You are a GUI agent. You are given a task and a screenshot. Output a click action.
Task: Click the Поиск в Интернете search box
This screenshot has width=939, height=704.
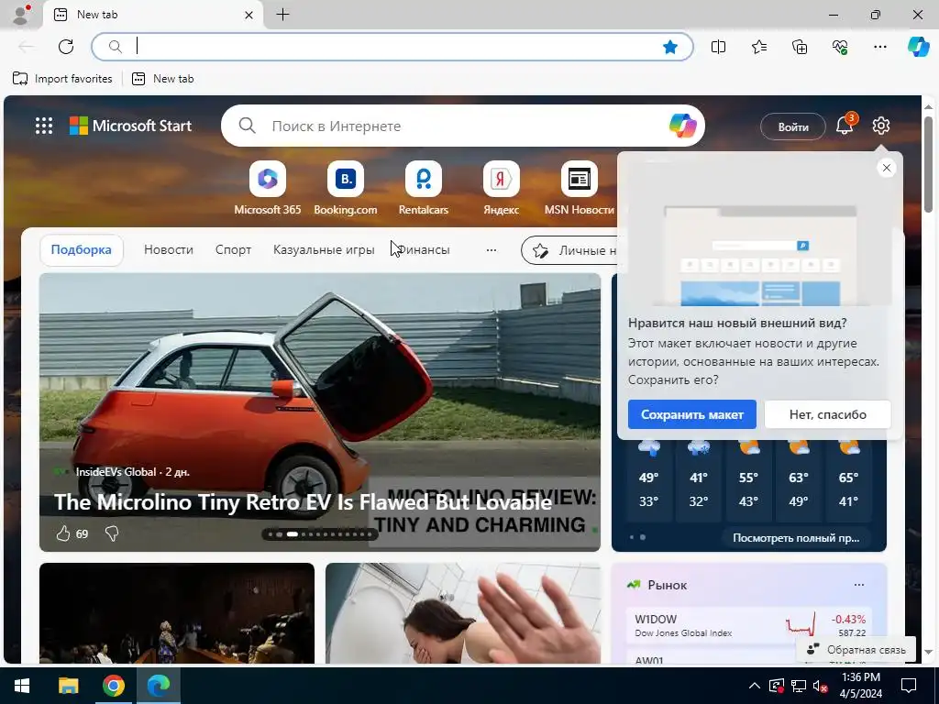point(461,126)
